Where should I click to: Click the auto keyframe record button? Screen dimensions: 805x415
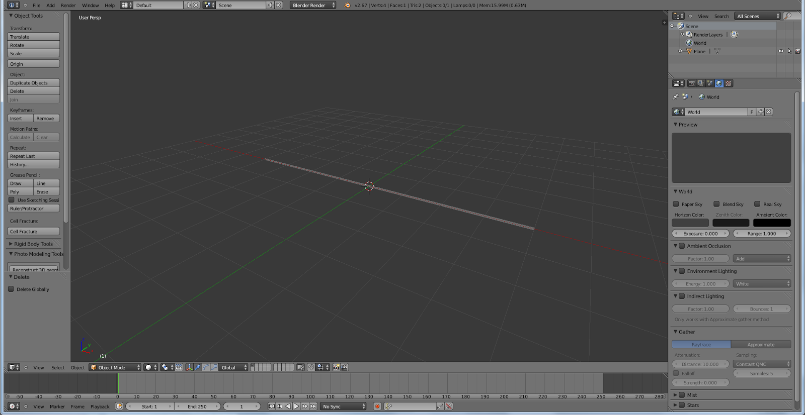coord(377,406)
